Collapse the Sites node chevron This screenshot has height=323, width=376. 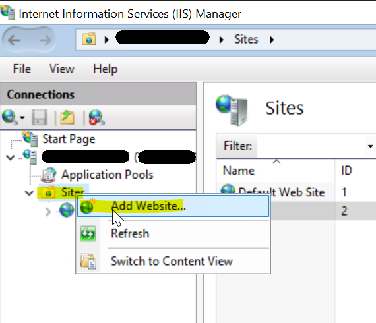click(x=29, y=193)
